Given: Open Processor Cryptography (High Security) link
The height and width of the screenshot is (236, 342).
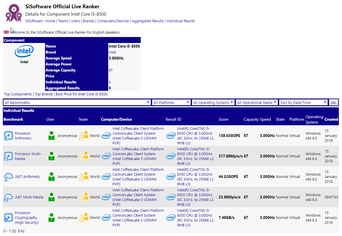Looking at the screenshot, I should pos(26,218).
